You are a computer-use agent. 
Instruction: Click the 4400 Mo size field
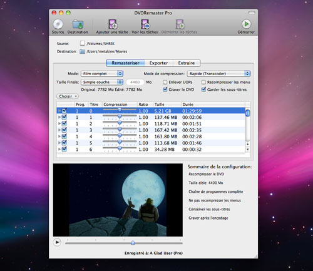pos(135,82)
